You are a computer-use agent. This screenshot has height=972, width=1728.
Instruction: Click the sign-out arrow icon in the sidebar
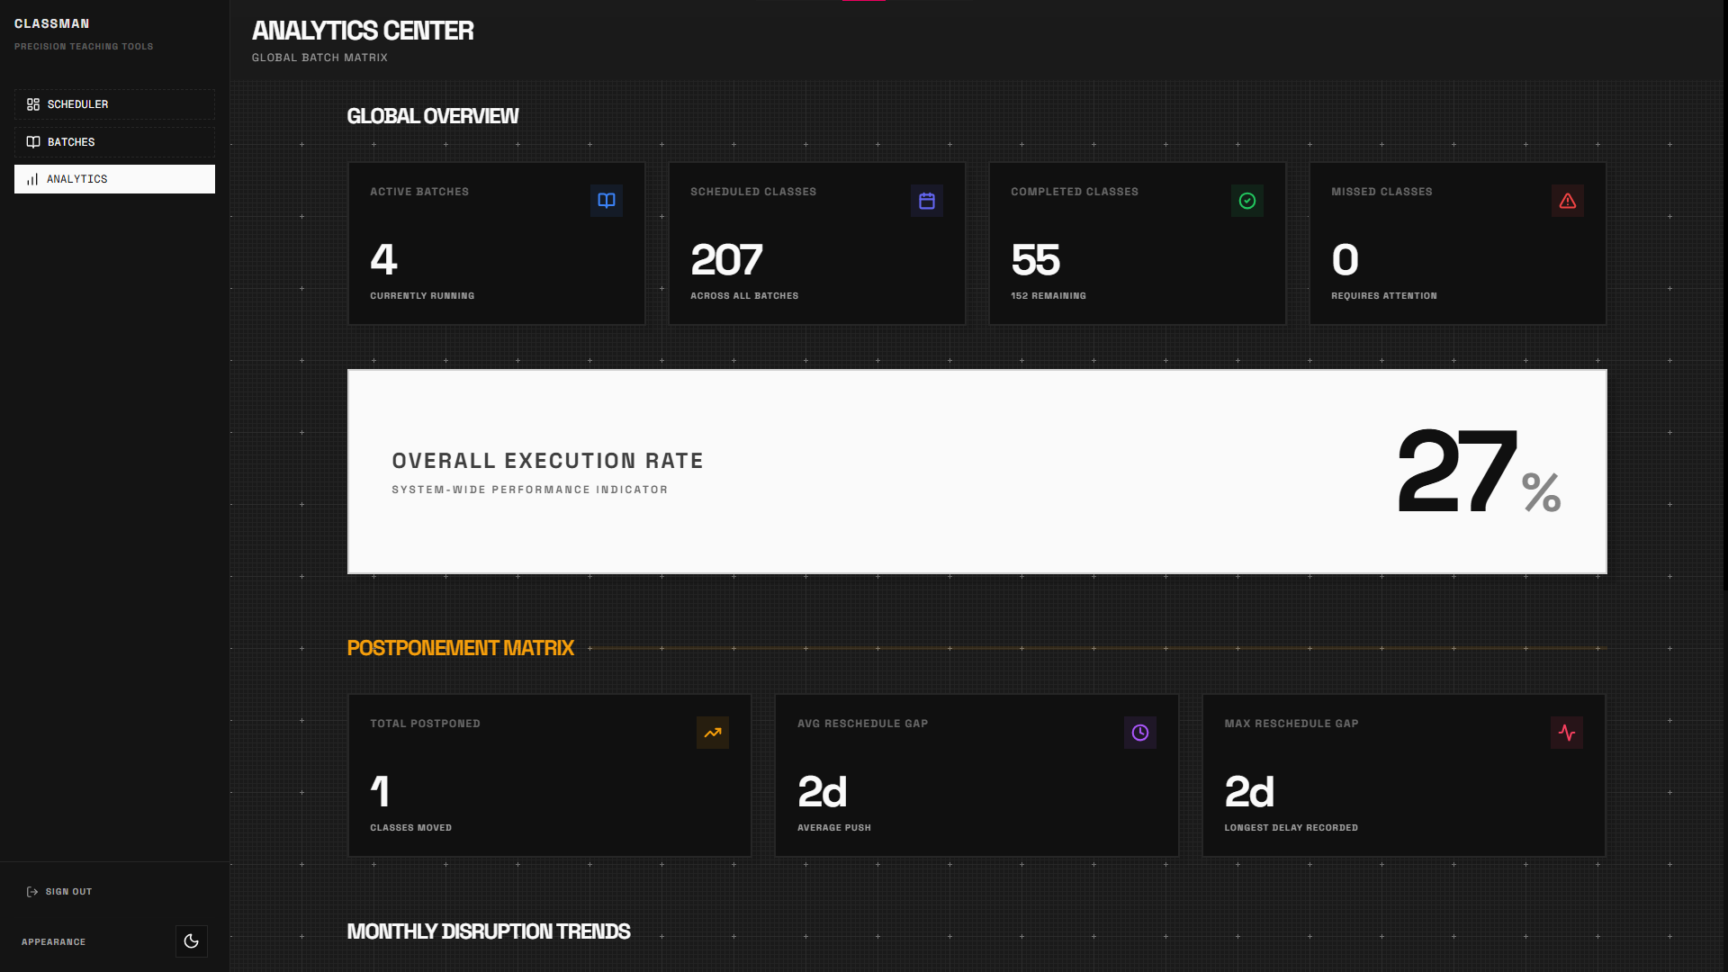[32, 891]
